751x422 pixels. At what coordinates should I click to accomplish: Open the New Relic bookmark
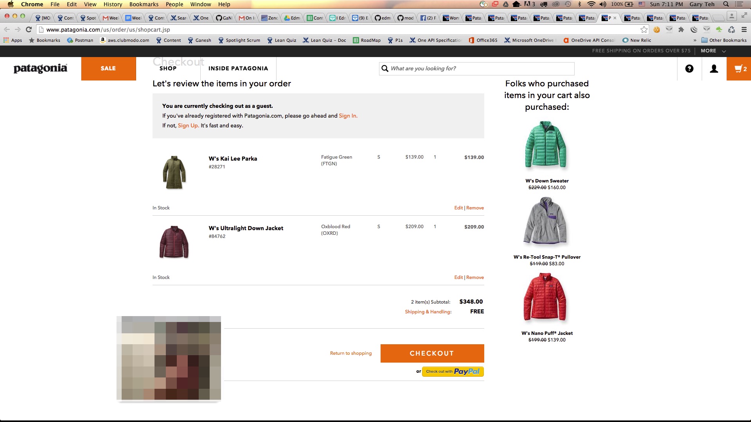[x=637, y=40]
